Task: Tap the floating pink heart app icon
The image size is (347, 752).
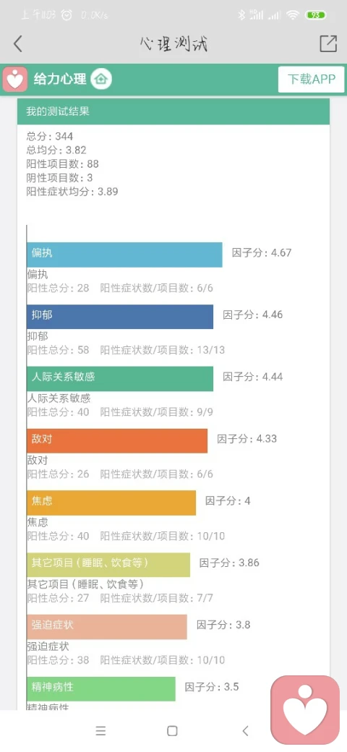Action: [x=305, y=710]
